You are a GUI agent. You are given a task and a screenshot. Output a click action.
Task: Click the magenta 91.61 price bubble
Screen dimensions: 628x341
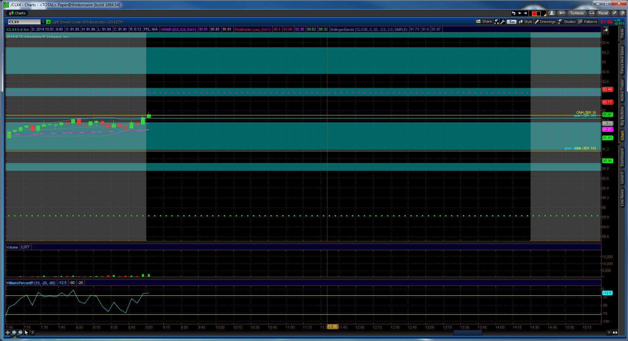(x=607, y=129)
